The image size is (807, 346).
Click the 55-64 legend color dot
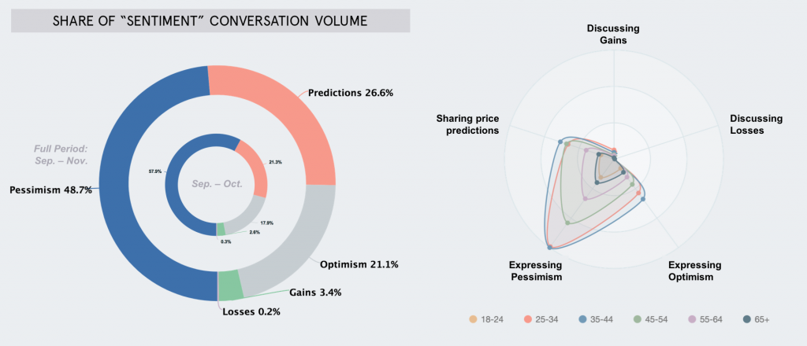pos(691,319)
